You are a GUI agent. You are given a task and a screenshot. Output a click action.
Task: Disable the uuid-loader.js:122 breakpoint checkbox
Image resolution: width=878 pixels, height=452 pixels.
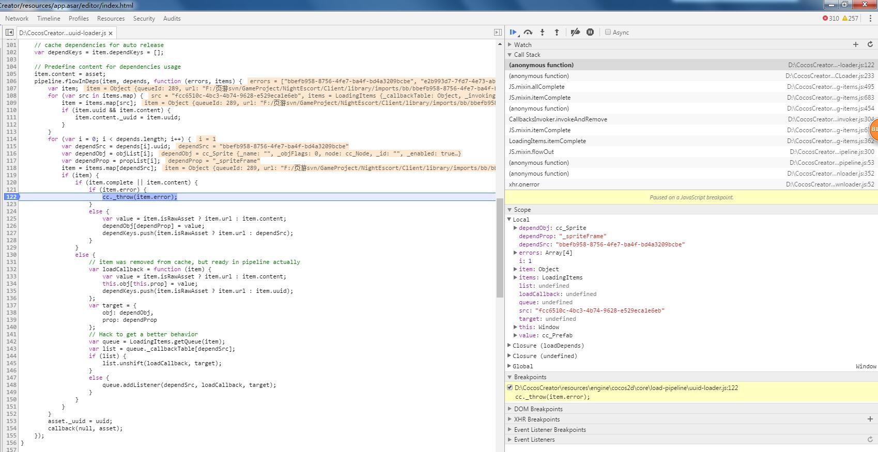tap(510, 387)
